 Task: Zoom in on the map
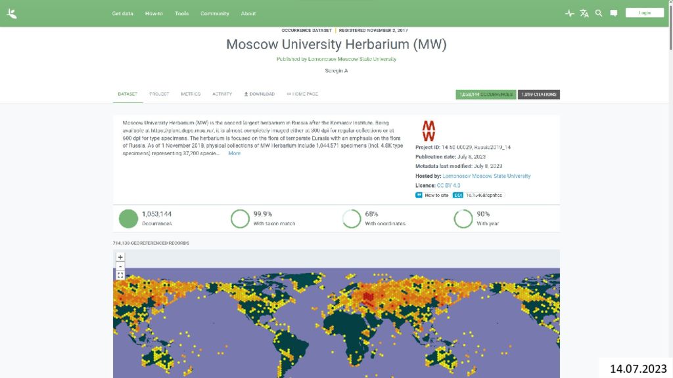pos(120,257)
